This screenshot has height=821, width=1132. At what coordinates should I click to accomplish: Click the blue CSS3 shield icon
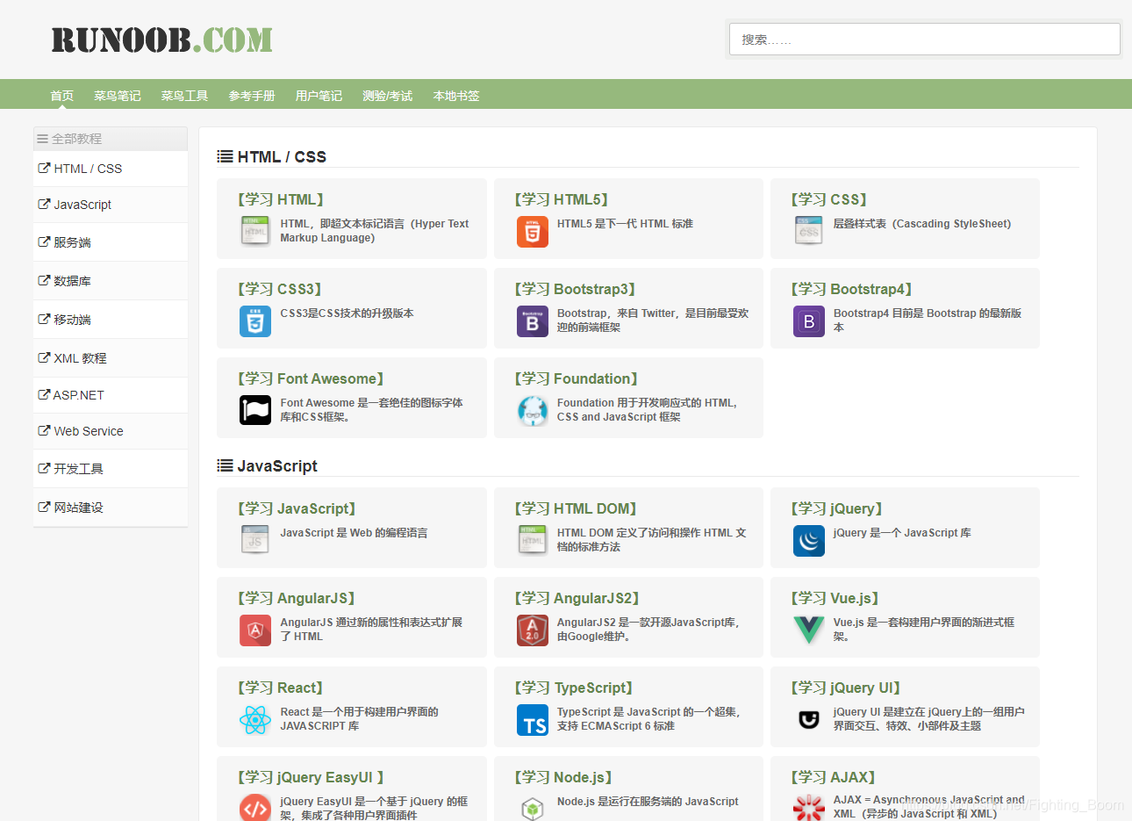(254, 321)
